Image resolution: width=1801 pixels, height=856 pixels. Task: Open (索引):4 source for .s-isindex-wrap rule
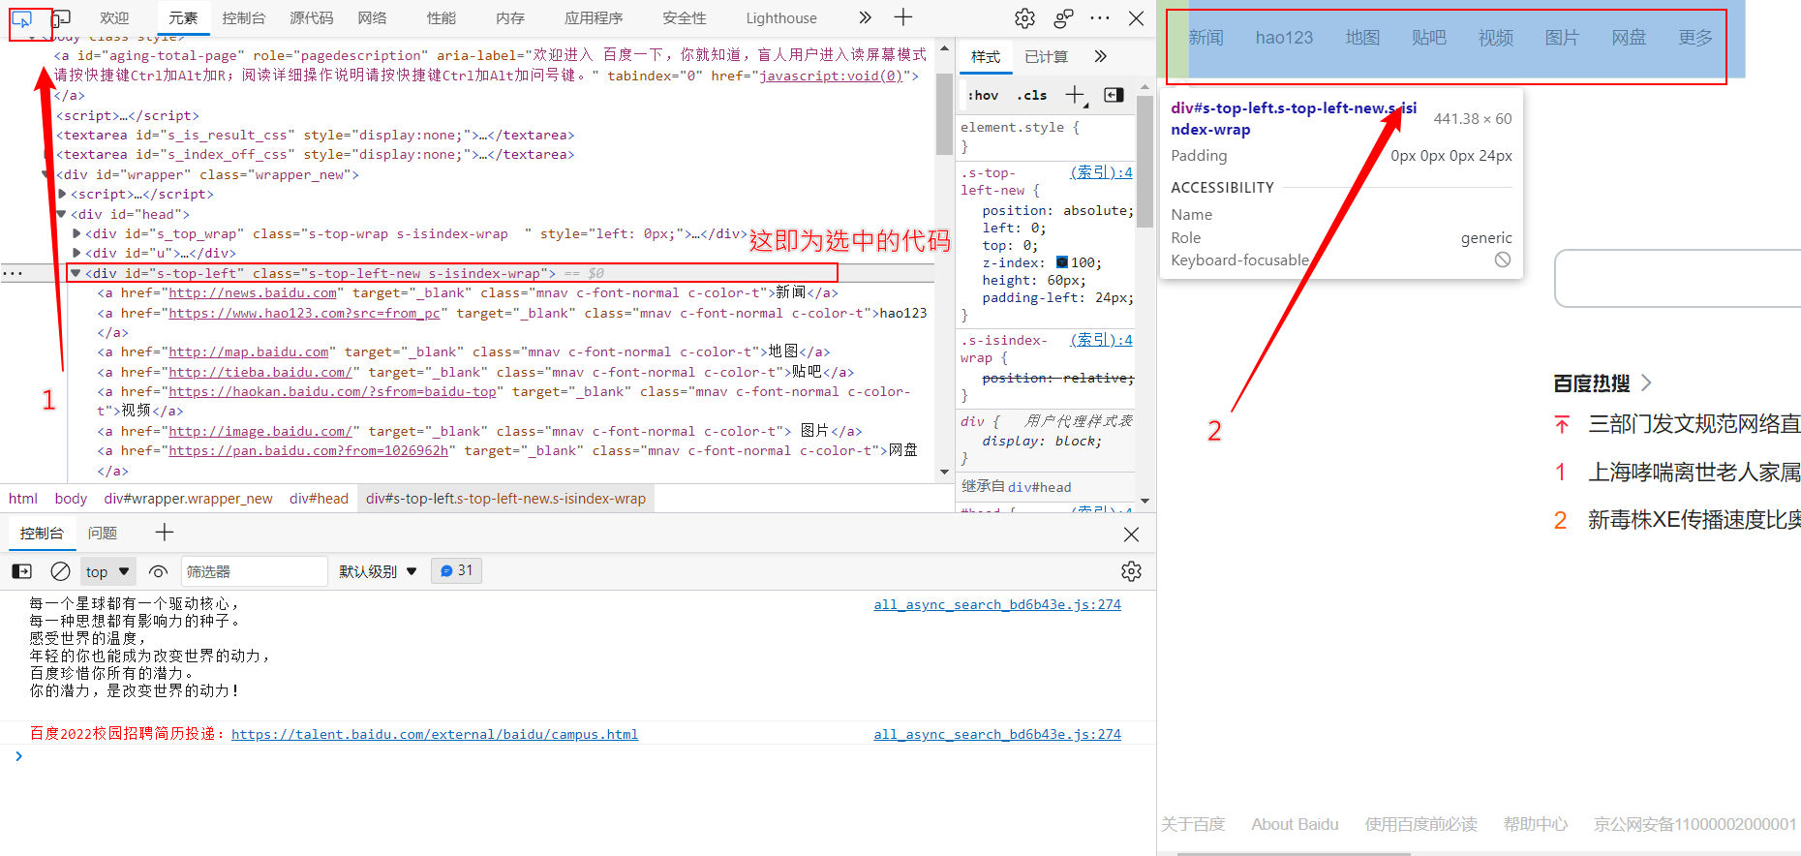[x=1101, y=340]
